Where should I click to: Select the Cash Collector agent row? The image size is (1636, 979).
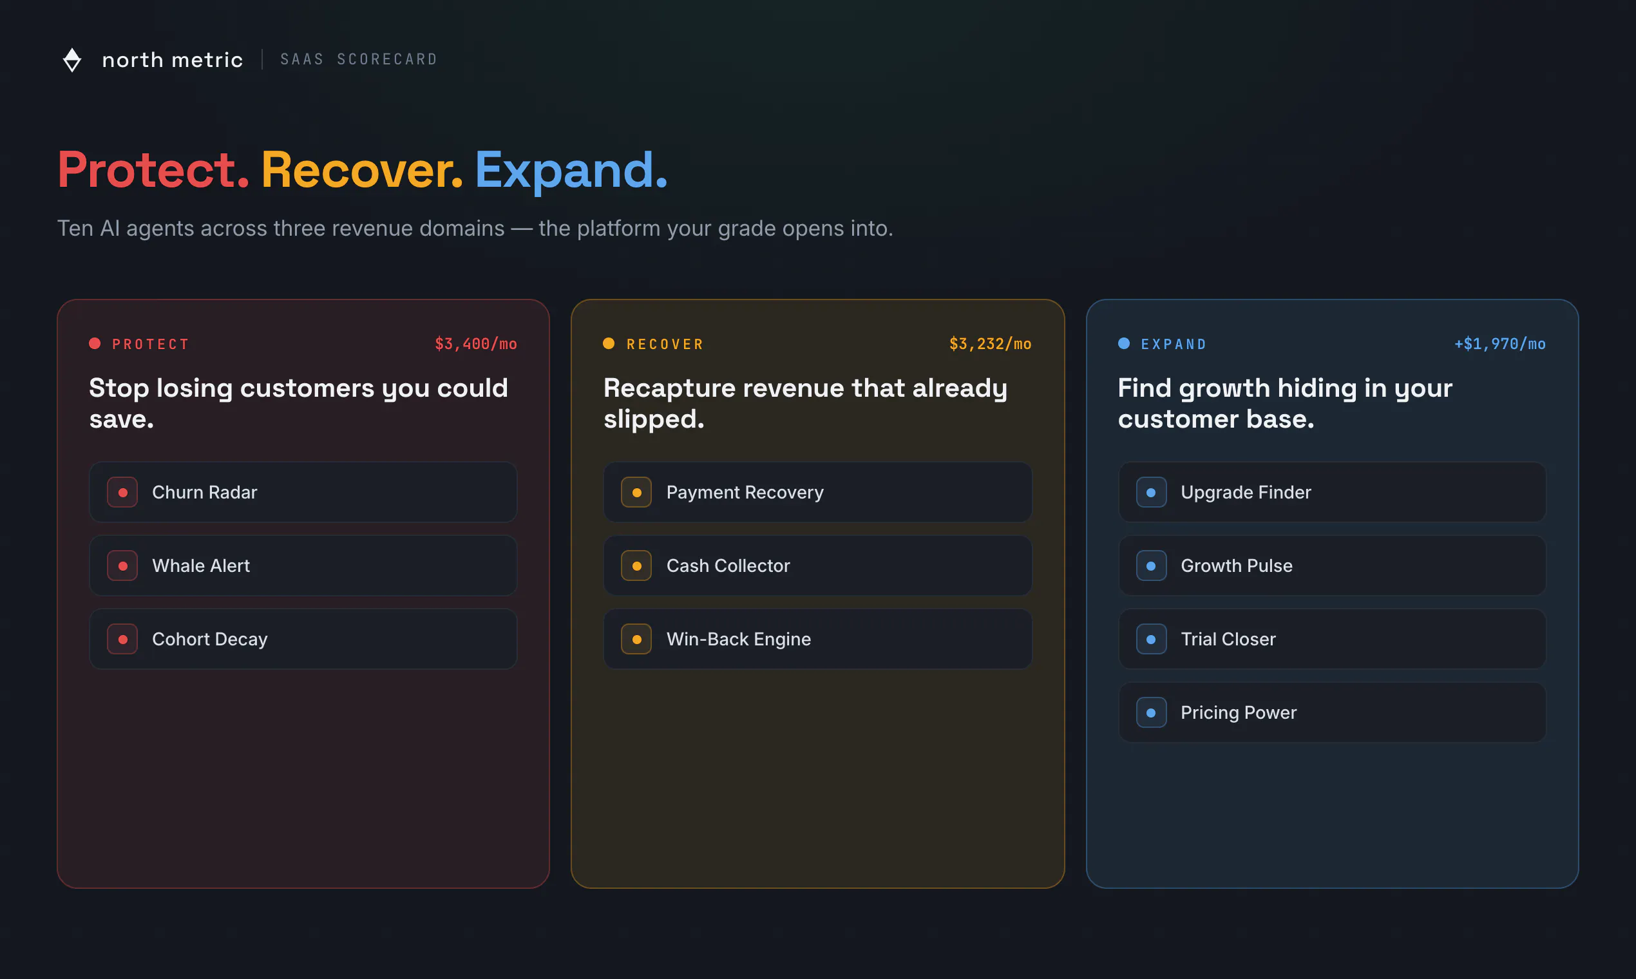tap(818, 566)
